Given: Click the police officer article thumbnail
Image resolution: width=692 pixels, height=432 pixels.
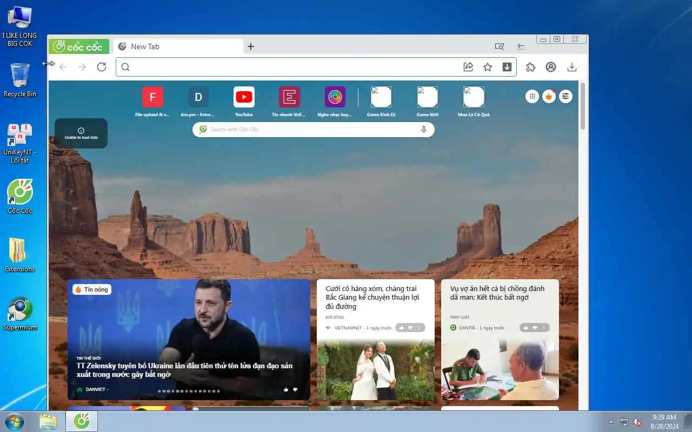Looking at the screenshot, I should click(x=500, y=369).
